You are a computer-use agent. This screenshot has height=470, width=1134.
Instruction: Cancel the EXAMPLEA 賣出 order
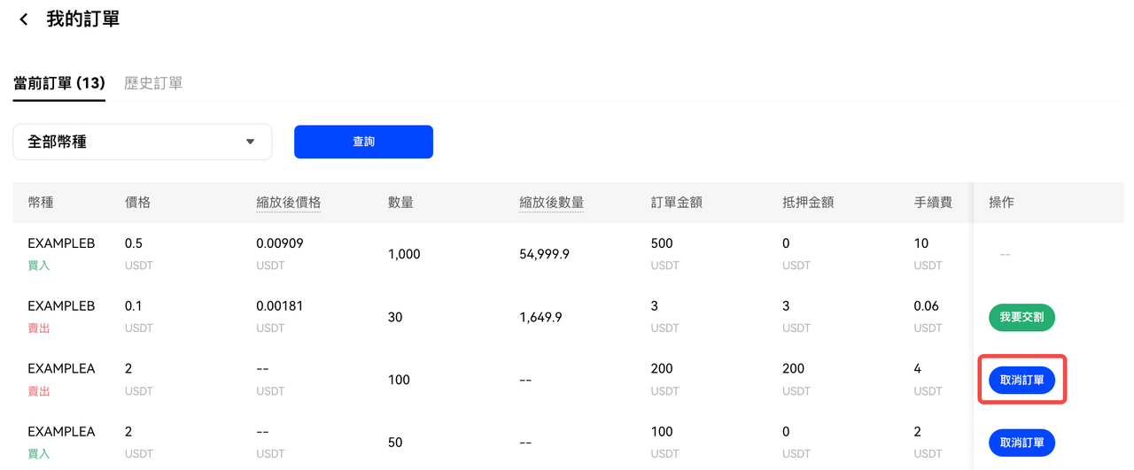tap(1021, 380)
